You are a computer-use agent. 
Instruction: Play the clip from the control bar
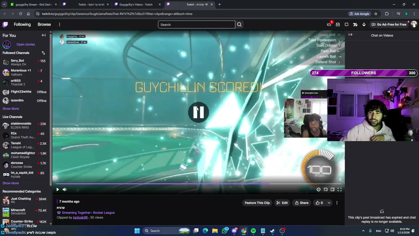pyautogui.click(x=58, y=189)
